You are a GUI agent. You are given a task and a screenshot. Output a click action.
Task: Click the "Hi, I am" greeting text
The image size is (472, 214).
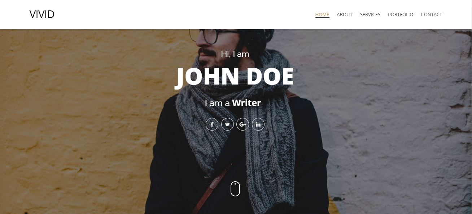click(x=235, y=54)
